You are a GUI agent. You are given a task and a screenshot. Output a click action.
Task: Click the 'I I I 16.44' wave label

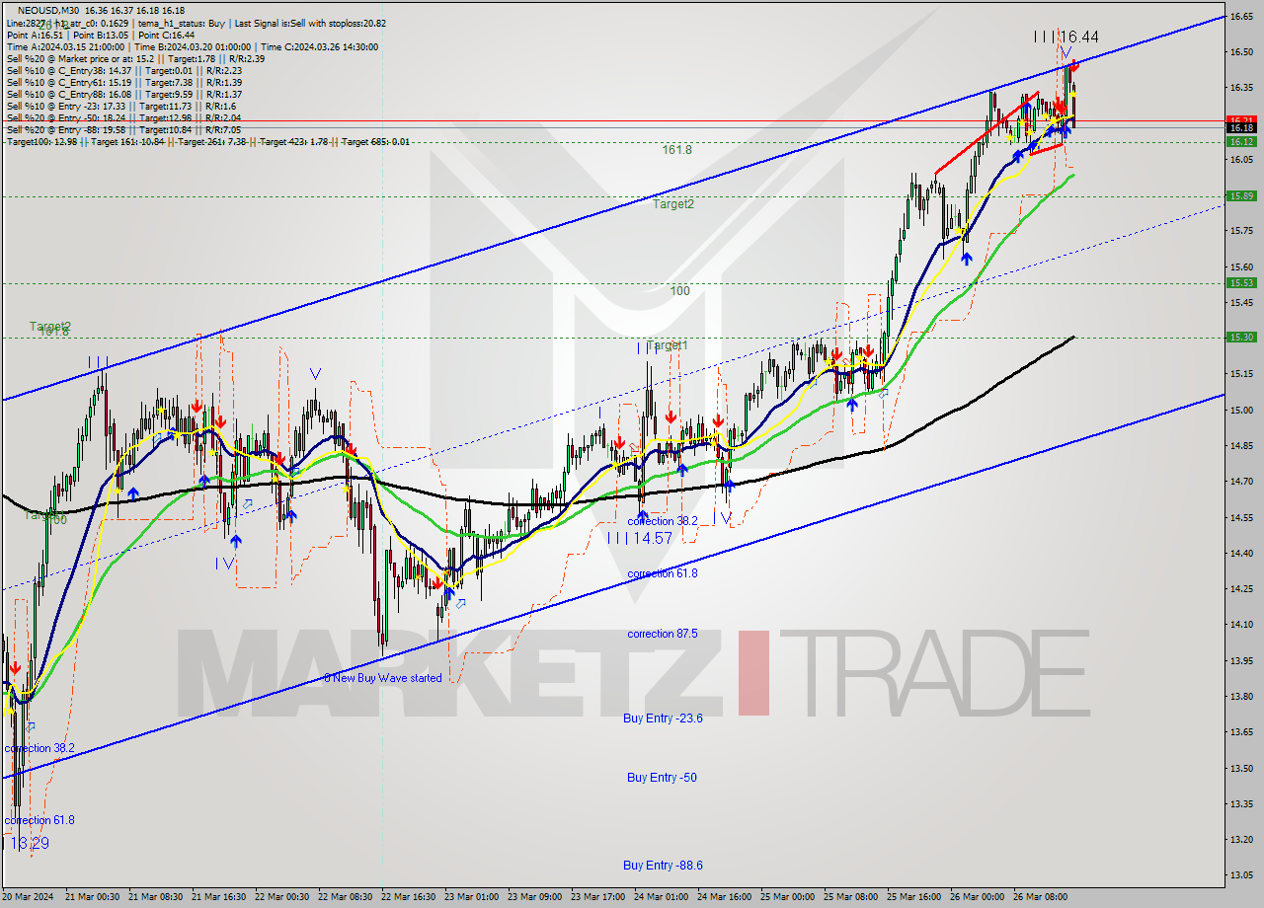coord(1066,37)
